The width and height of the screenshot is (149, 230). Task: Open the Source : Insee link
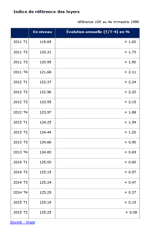pyautogui.click(x=22, y=222)
